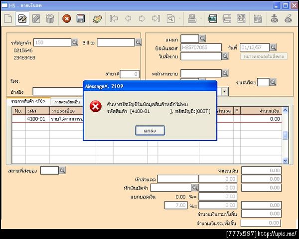
Task: Click the money payment icon
Action: pyautogui.click(x=97, y=19)
